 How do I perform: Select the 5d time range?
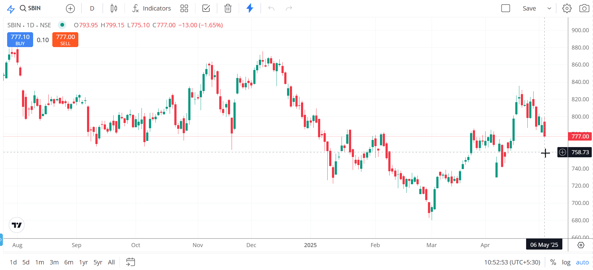click(x=26, y=262)
